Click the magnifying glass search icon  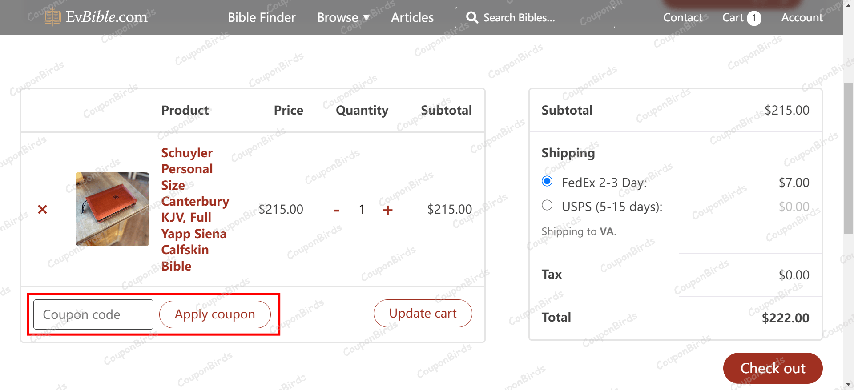click(472, 17)
